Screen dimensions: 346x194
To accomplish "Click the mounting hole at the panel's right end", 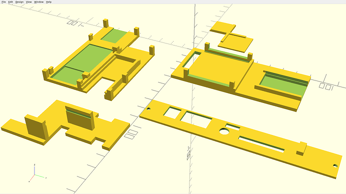I will [x=335, y=165].
